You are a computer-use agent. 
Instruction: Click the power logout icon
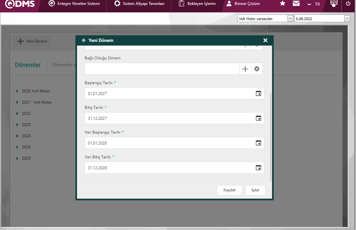click(x=348, y=4)
